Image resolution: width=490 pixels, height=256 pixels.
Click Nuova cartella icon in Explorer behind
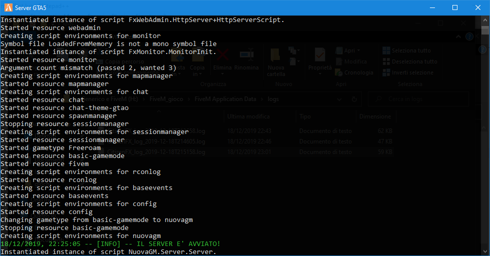tap(275, 55)
